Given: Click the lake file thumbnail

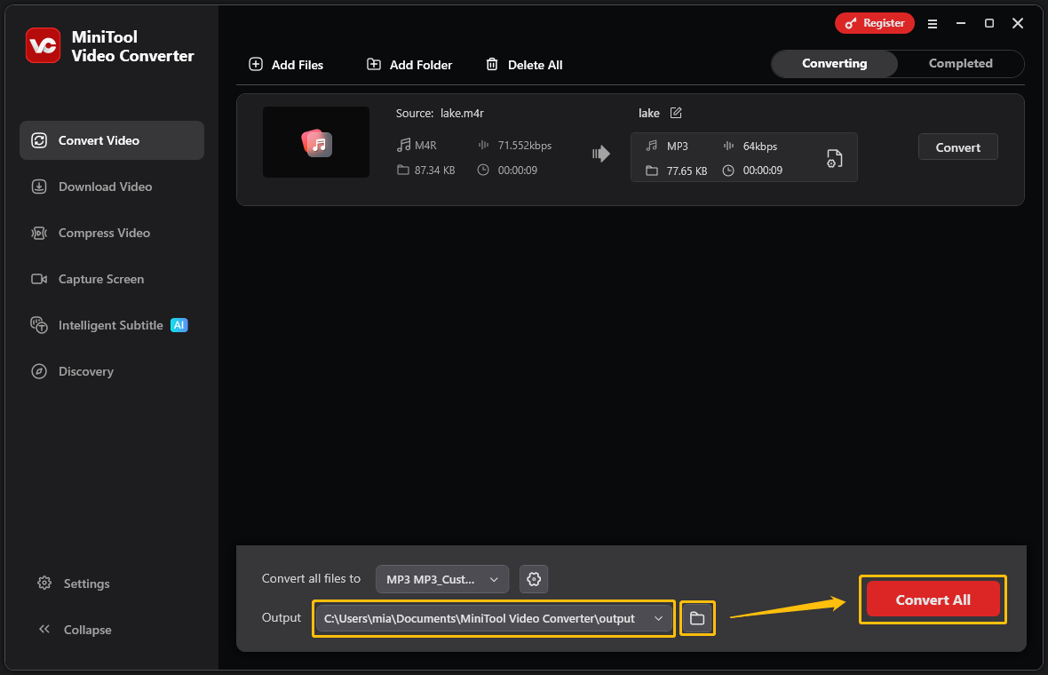Looking at the screenshot, I should tap(315, 142).
